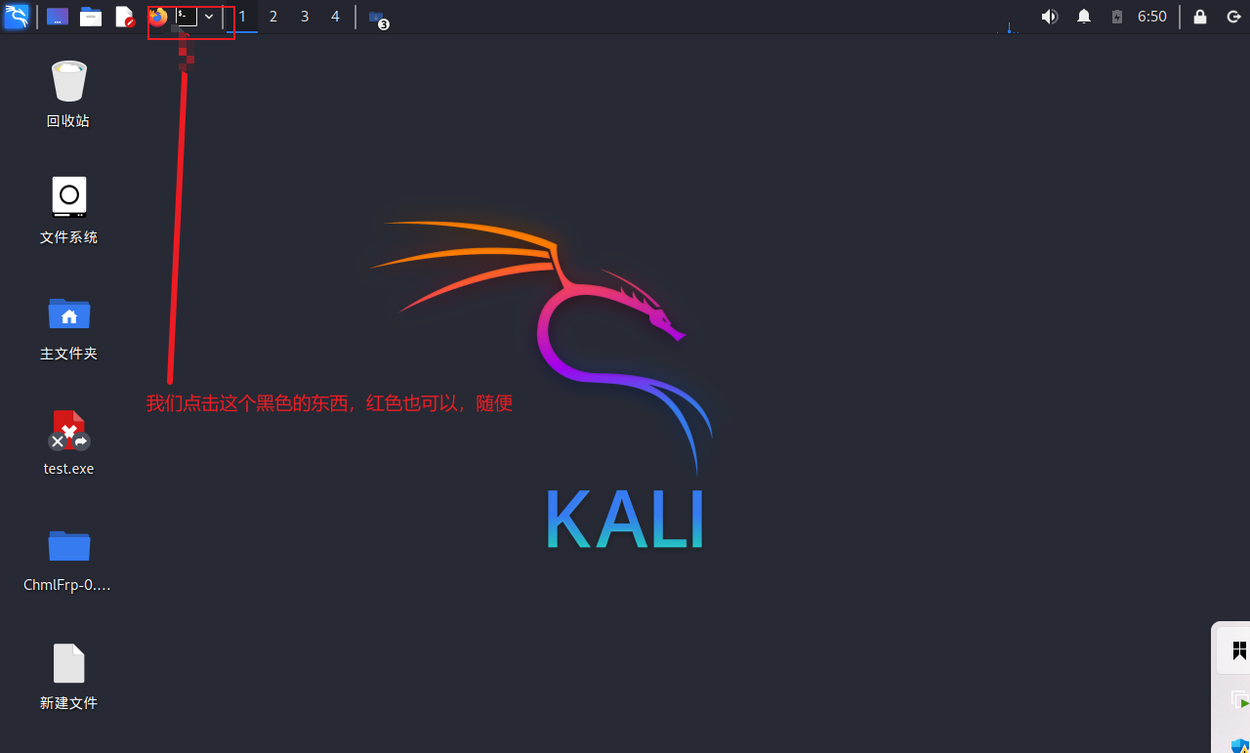Open the file manager from the panel

(x=91, y=17)
